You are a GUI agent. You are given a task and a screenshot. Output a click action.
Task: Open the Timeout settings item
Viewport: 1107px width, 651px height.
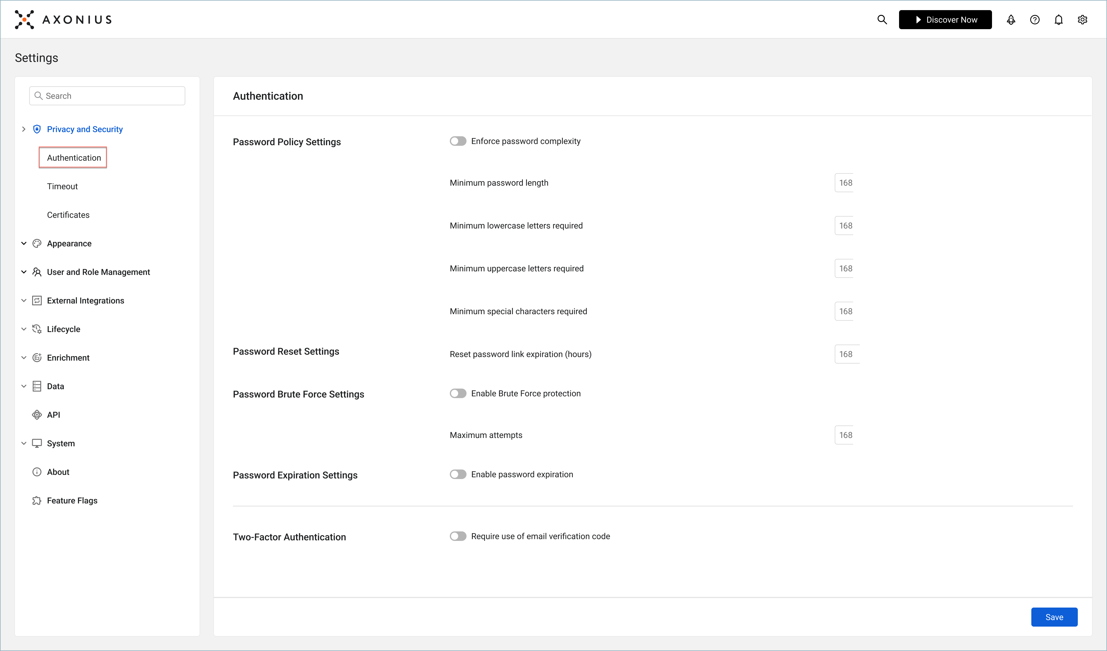click(62, 187)
